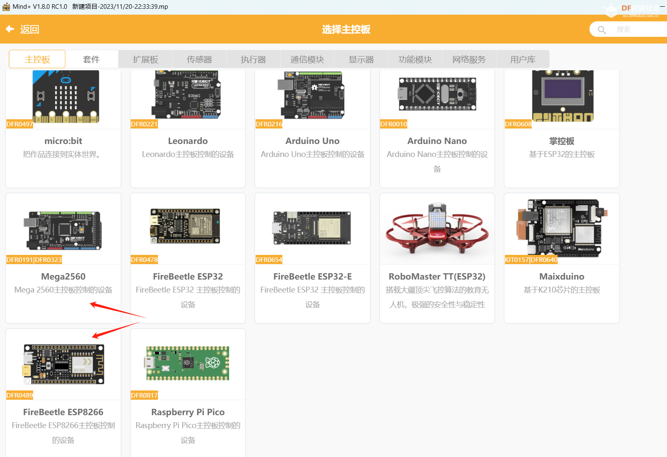Image resolution: width=667 pixels, height=457 pixels.
Task: Click the DFR0817 product code tag
Action: click(x=144, y=395)
